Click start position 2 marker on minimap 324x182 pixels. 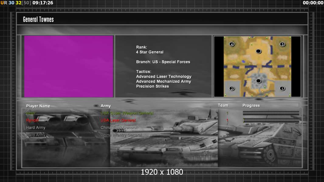click(232, 89)
